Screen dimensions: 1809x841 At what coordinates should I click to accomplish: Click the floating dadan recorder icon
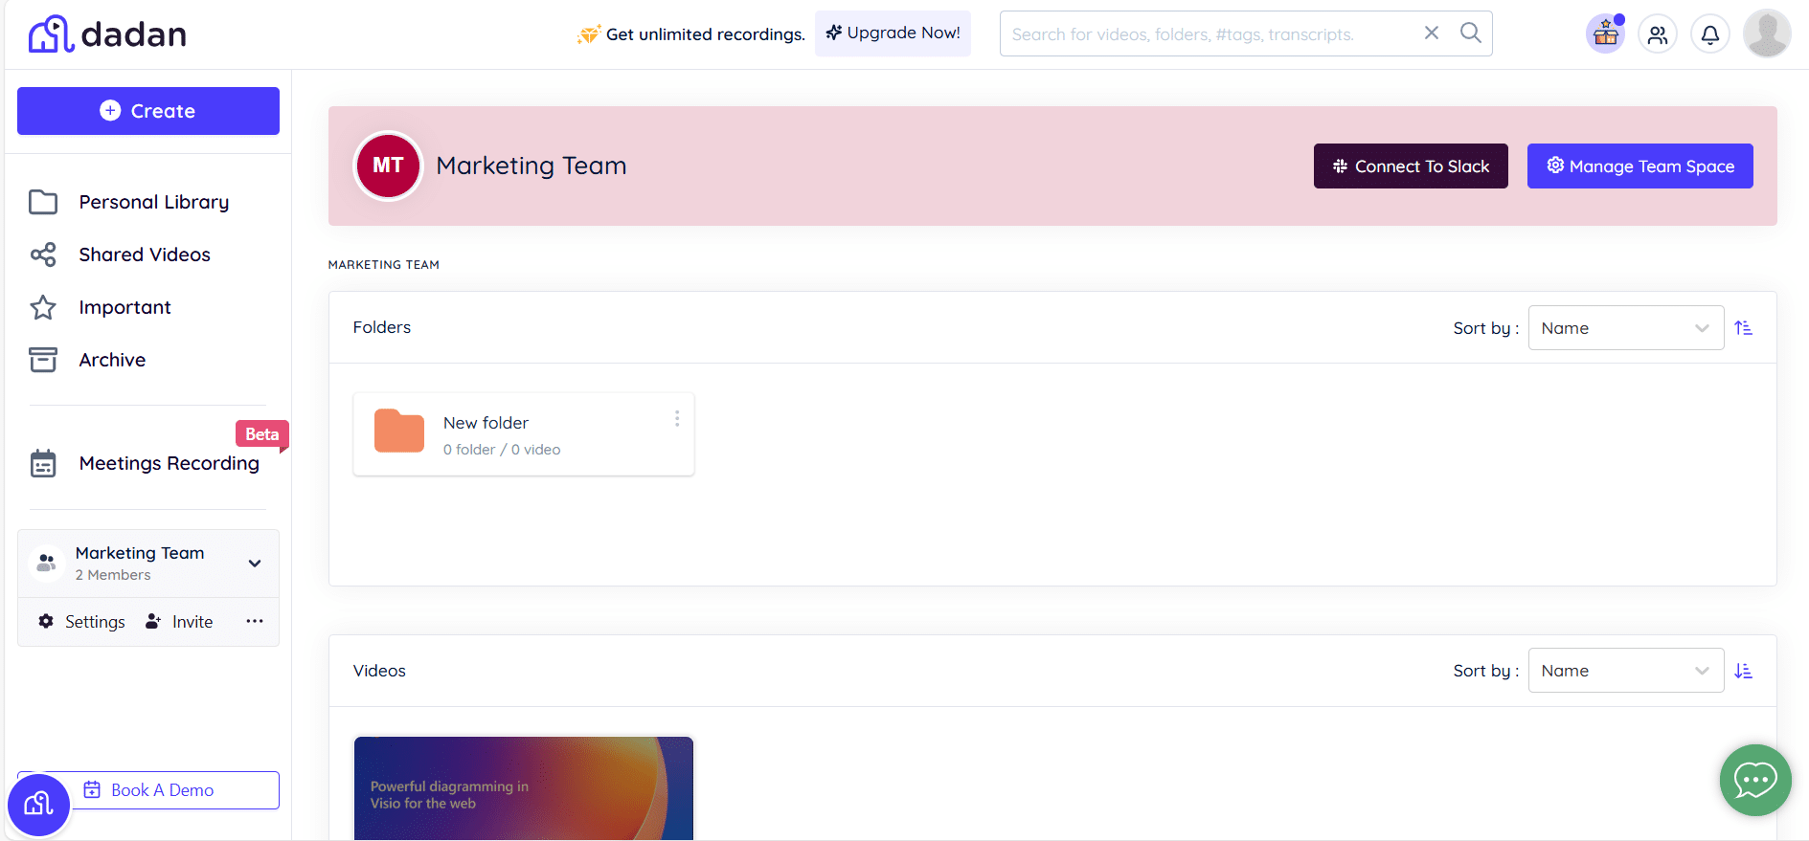click(x=39, y=805)
